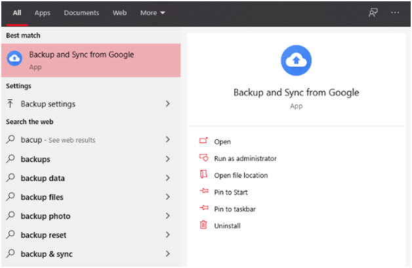Switch to the Web search tab

[119, 13]
